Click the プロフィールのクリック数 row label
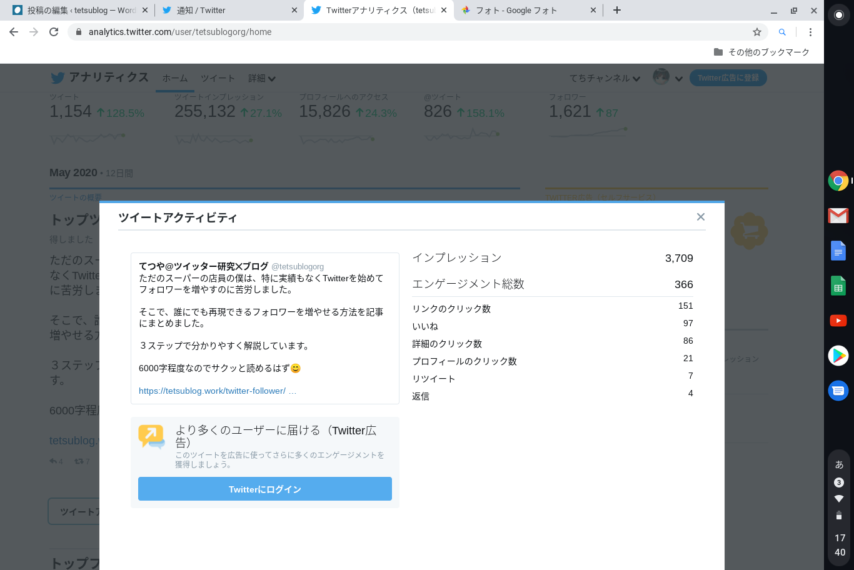The height and width of the screenshot is (570, 854). [x=465, y=361]
